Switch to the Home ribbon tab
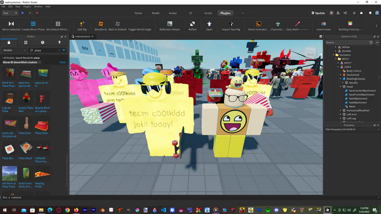Image resolution: width=381 pixels, height=214 pixels. pos(138,13)
